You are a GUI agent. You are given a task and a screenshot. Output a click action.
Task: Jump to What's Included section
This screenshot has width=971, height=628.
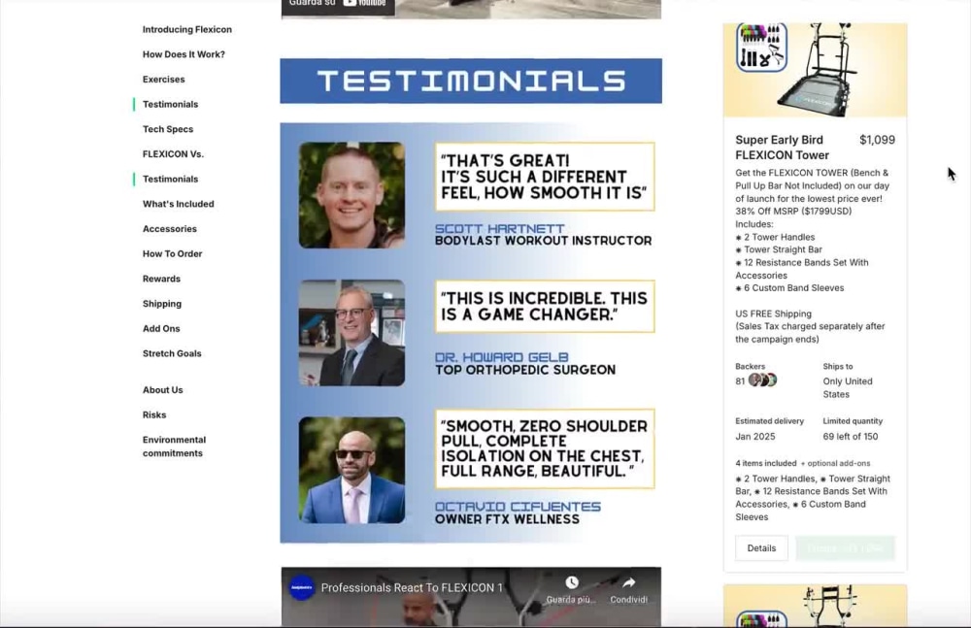tap(179, 204)
